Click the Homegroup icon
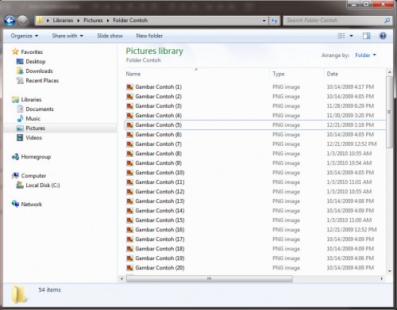This screenshot has width=397, height=310. coord(15,156)
